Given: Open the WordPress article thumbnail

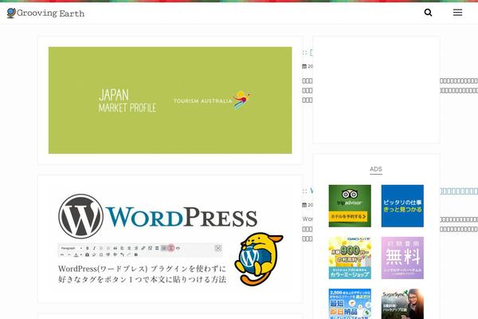Looking at the screenshot, I should [x=170, y=239].
